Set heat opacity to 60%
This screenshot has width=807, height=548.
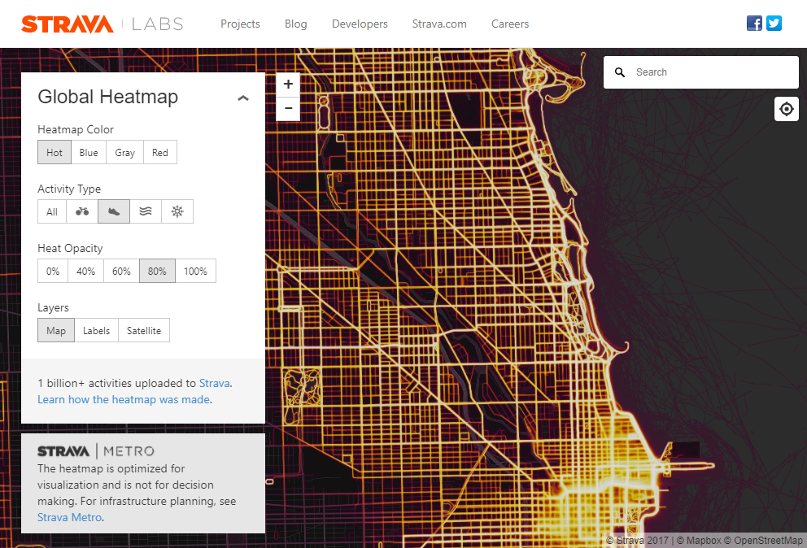[x=121, y=272]
